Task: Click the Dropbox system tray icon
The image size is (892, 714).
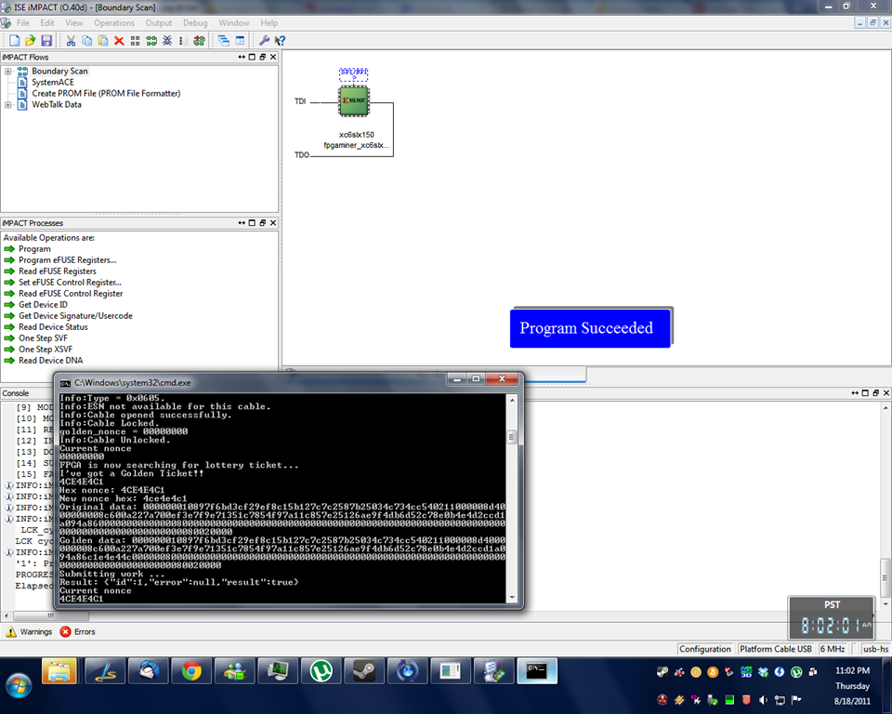Action: pyautogui.click(x=764, y=672)
